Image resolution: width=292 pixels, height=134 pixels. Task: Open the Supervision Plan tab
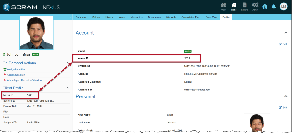190,17
